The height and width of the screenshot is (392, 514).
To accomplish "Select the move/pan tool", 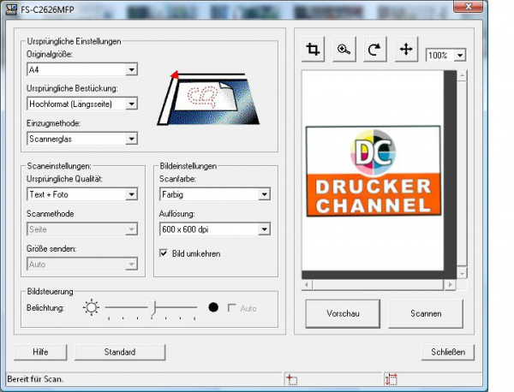I will 406,50.
